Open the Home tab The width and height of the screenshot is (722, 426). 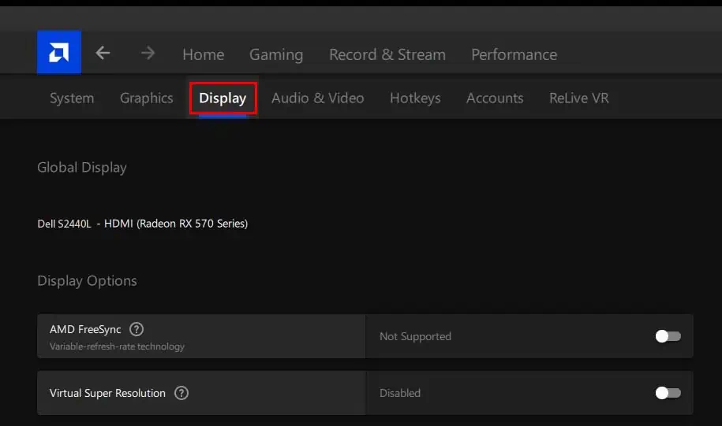(204, 54)
